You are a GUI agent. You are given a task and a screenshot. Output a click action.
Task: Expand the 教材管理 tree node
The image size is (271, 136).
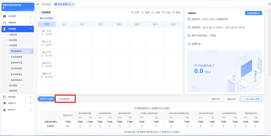pyautogui.click(x=8, y=86)
